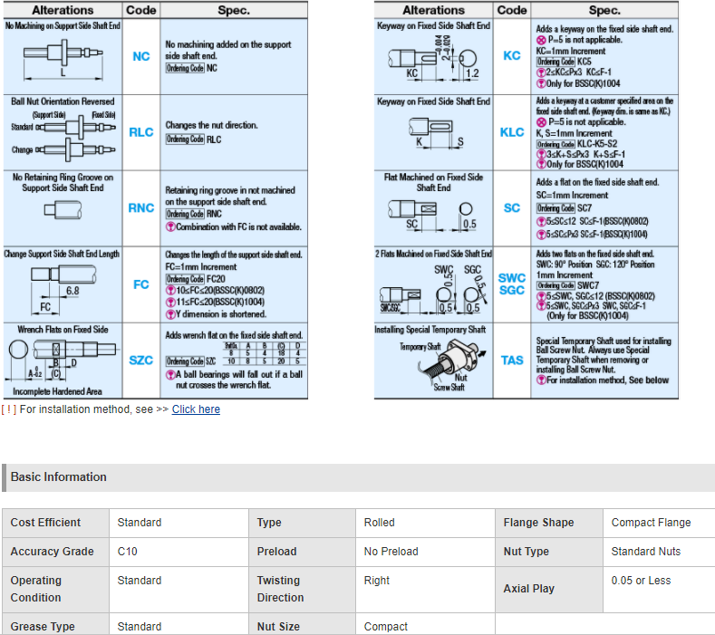The height and width of the screenshot is (635, 715).
Task: Click the 'Compact' nut size value
Action: [x=386, y=626]
